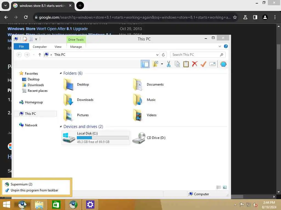Switch to the View ribbon tab

point(58,46)
